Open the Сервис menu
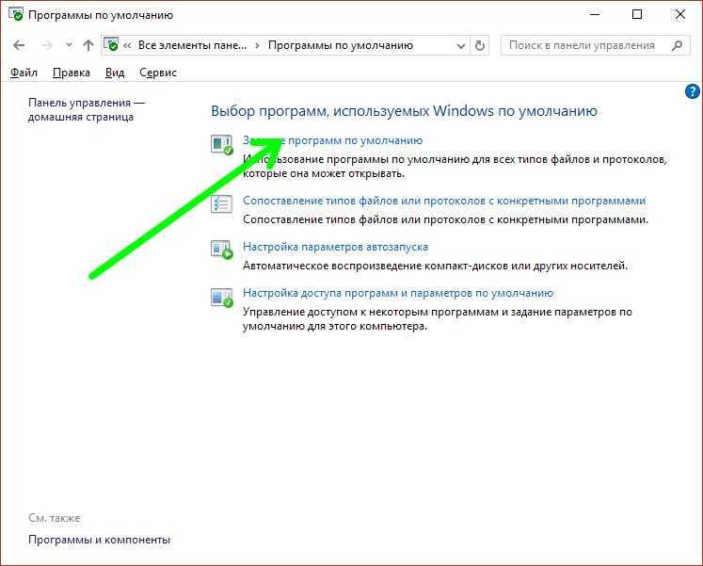This screenshot has width=703, height=566. pos(158,73)
